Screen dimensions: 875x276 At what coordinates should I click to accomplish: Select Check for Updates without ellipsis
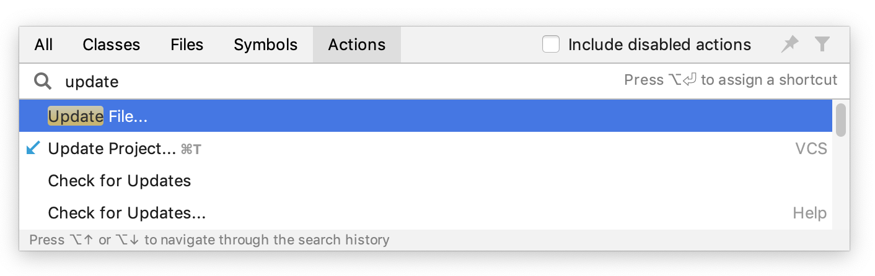pyautogui.click(x=120, y=181)
